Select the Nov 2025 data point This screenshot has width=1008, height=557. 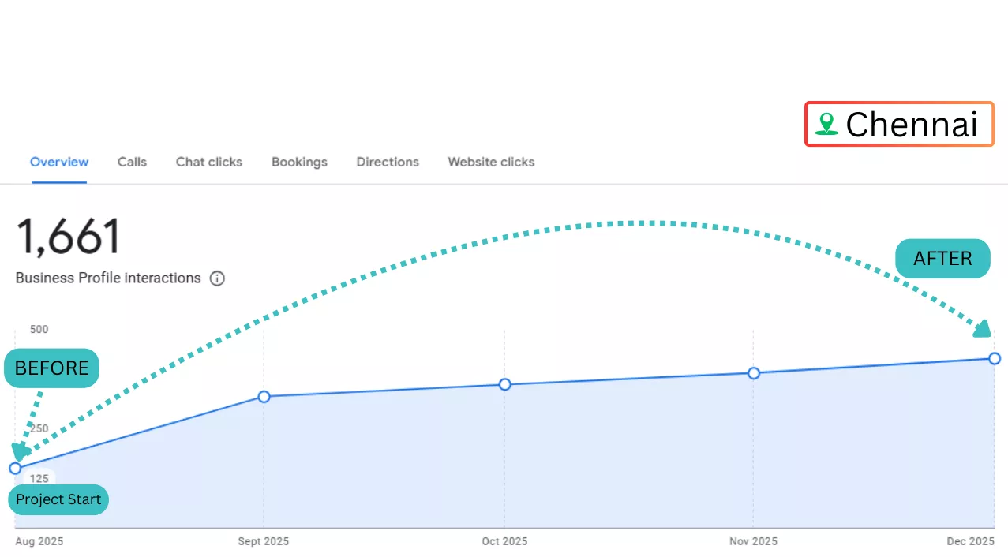[754, 373]
